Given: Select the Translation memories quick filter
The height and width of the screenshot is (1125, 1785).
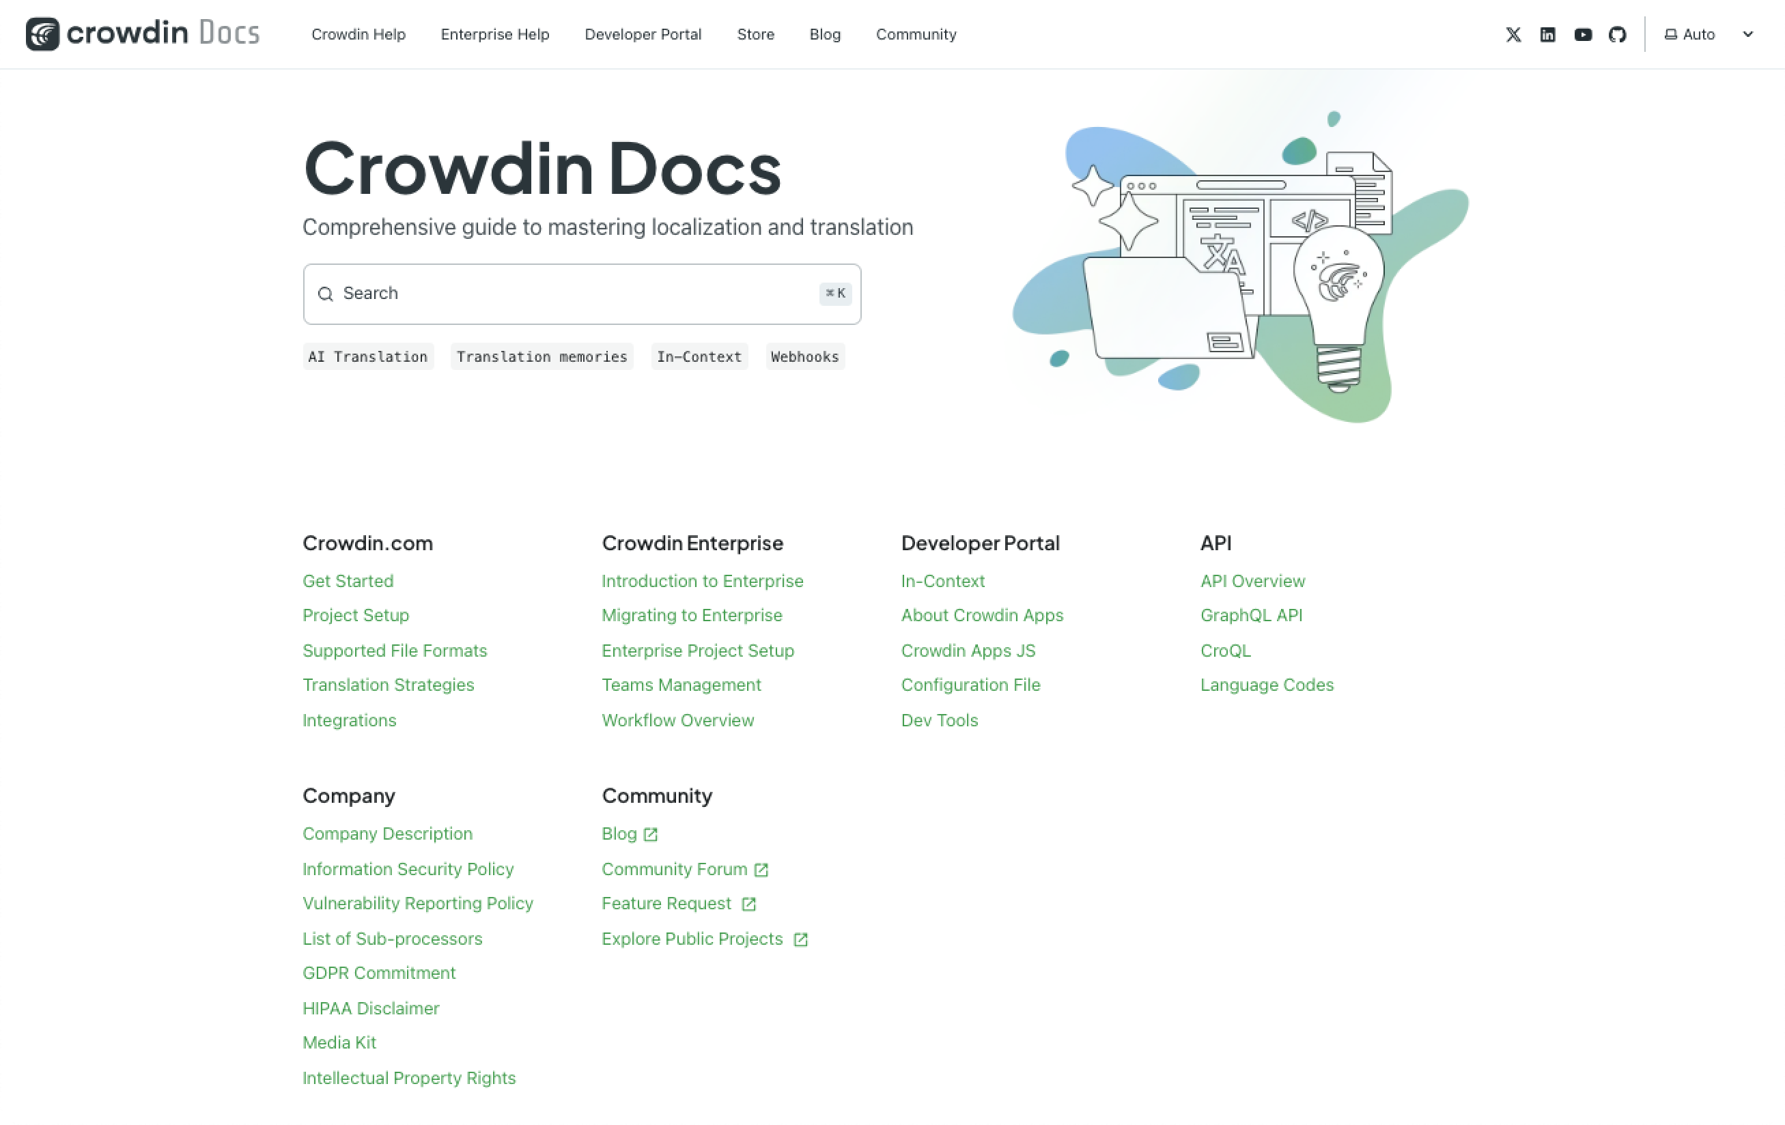Looking at the screenshot, I should (x=541, y=356).
